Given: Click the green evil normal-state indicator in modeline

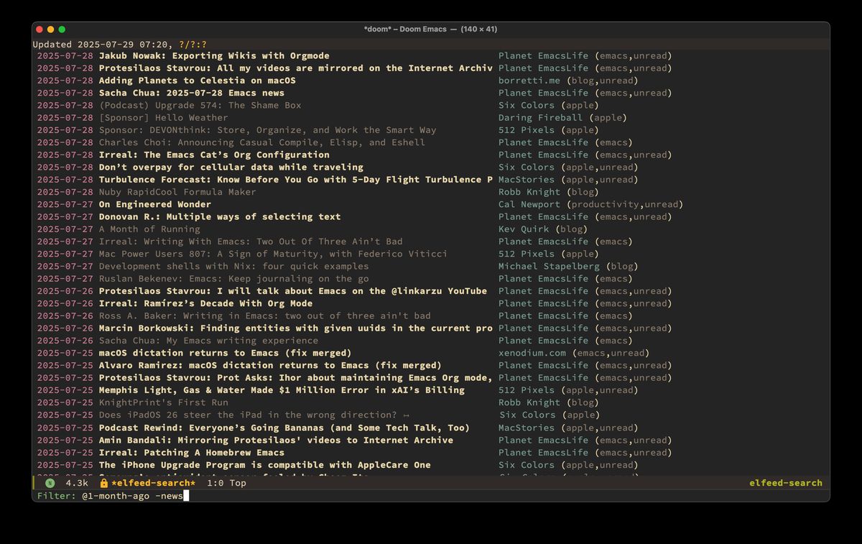Looking at the screenshot, I should [x=50, y=483].
